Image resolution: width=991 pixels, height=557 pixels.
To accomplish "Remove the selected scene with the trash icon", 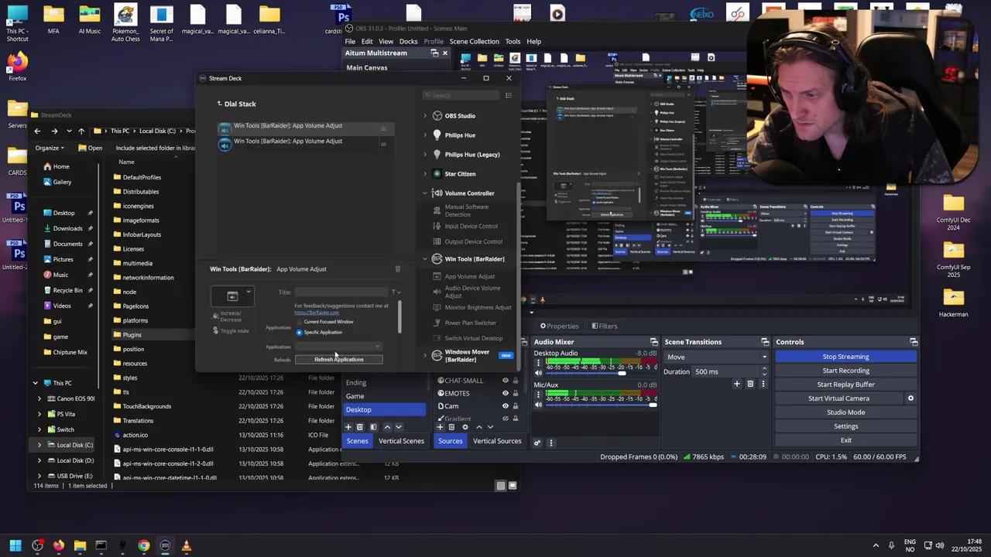I will 360,427.
